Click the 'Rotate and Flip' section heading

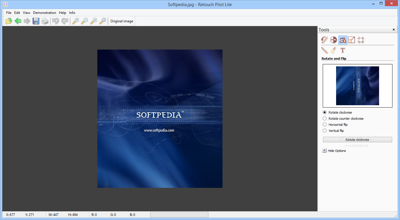point(334,59)
